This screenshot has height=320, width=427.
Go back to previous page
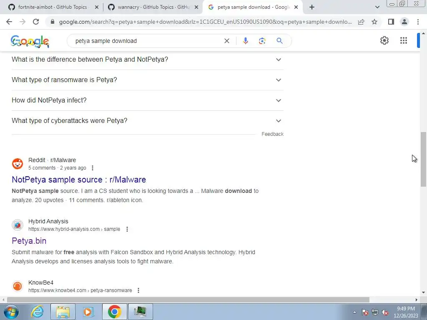click(9, 22)
